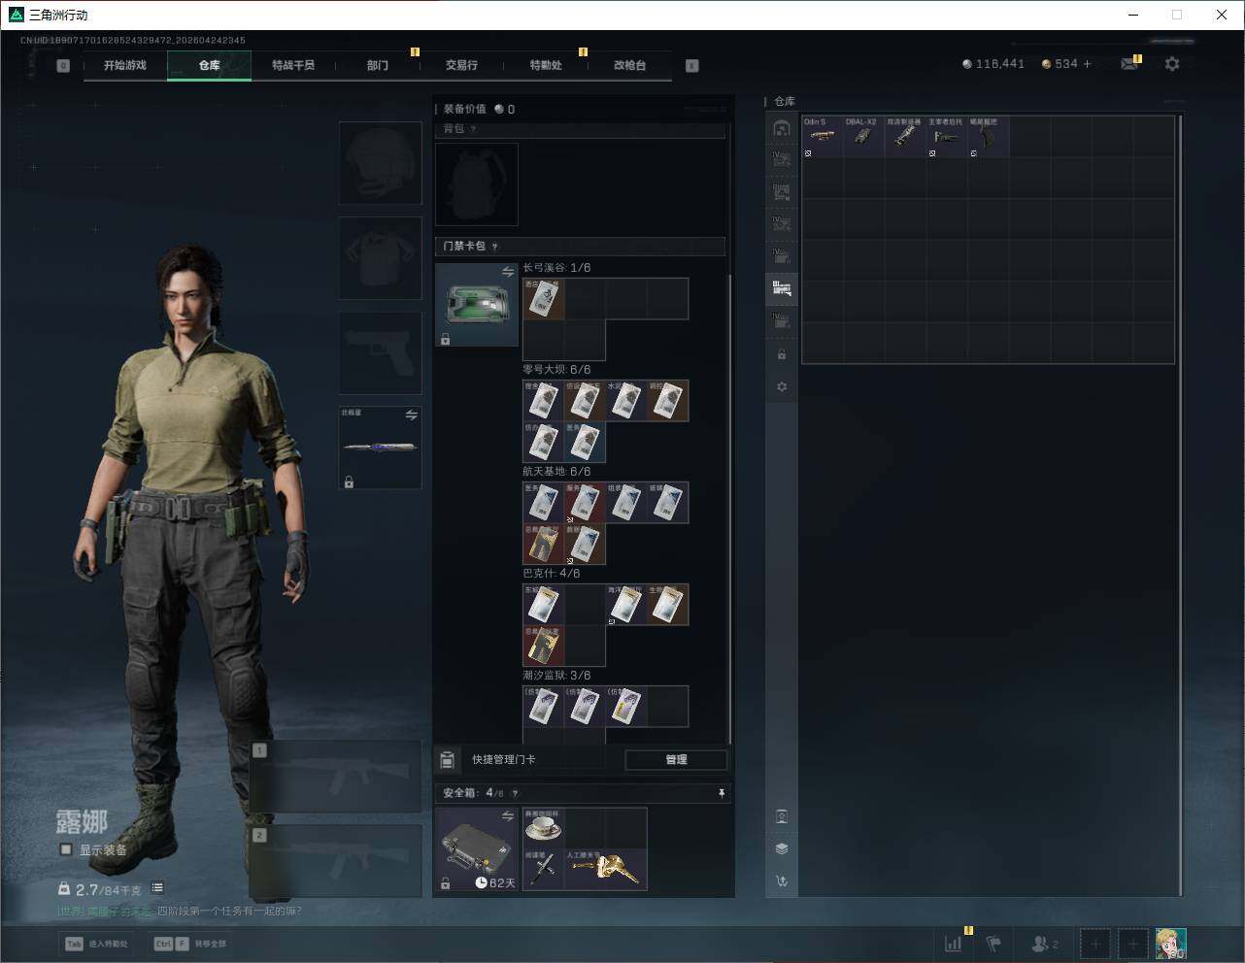Open the 门禁卡包 help question mark
The image size is (1245, 963).
point(494,247)
